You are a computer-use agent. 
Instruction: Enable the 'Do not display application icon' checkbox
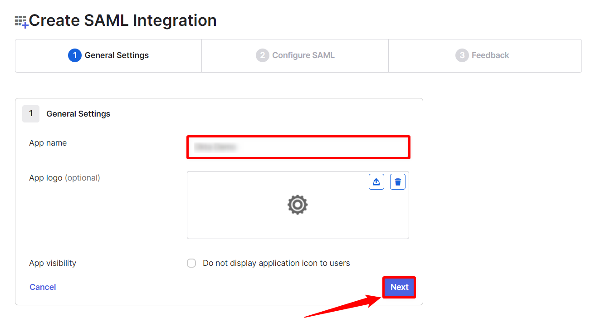coord(191,263)
